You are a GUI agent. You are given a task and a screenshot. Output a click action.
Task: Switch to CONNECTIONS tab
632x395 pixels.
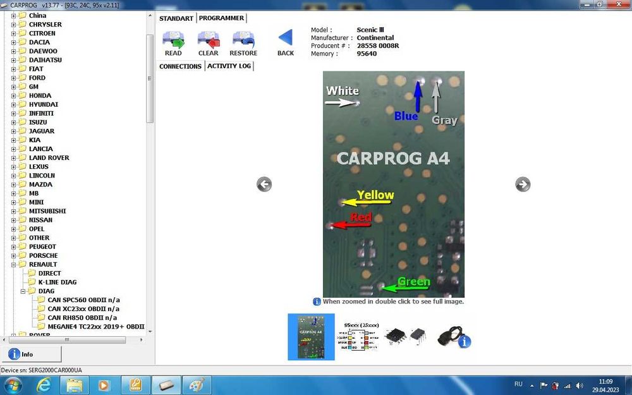point(180,66)
